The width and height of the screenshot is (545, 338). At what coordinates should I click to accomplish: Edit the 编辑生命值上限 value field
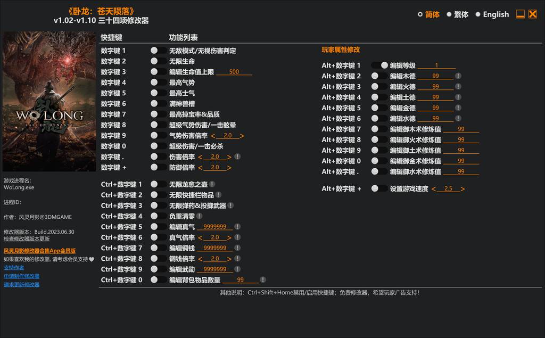tap(234, 72)
